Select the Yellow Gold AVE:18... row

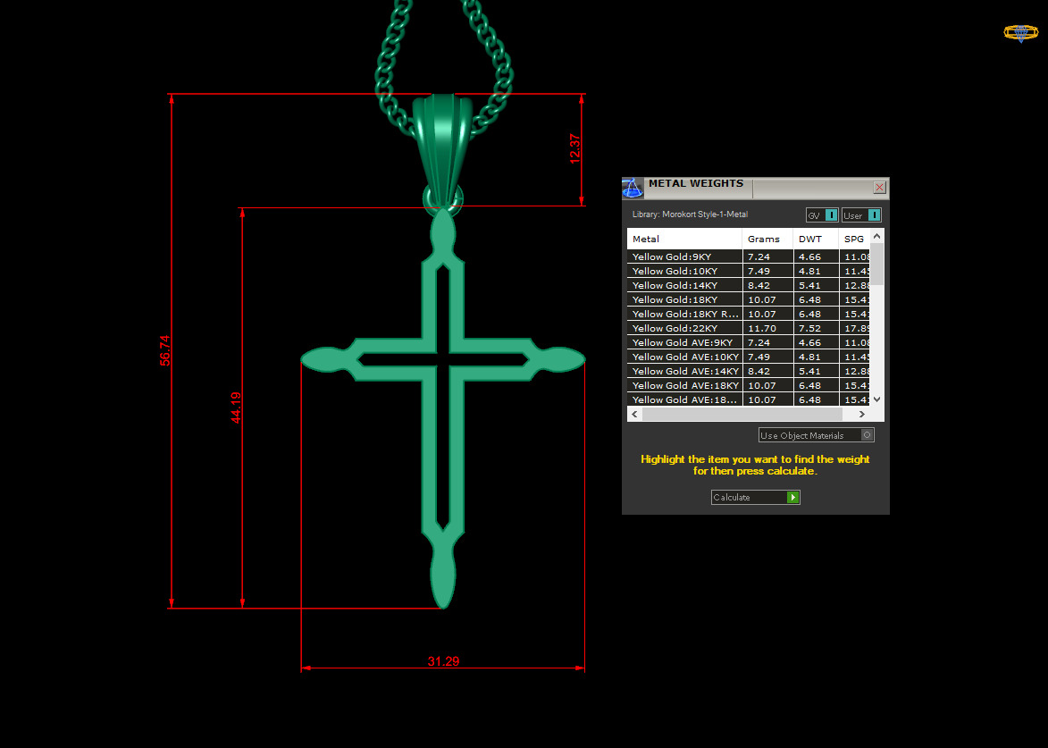[749, 399]
